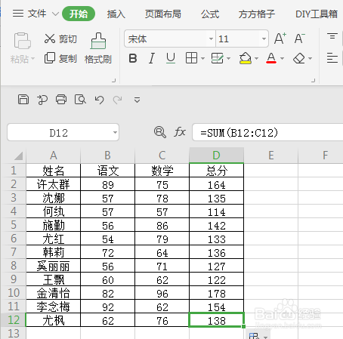Click the magnifier icon left of fx

(x=160, y=132)
